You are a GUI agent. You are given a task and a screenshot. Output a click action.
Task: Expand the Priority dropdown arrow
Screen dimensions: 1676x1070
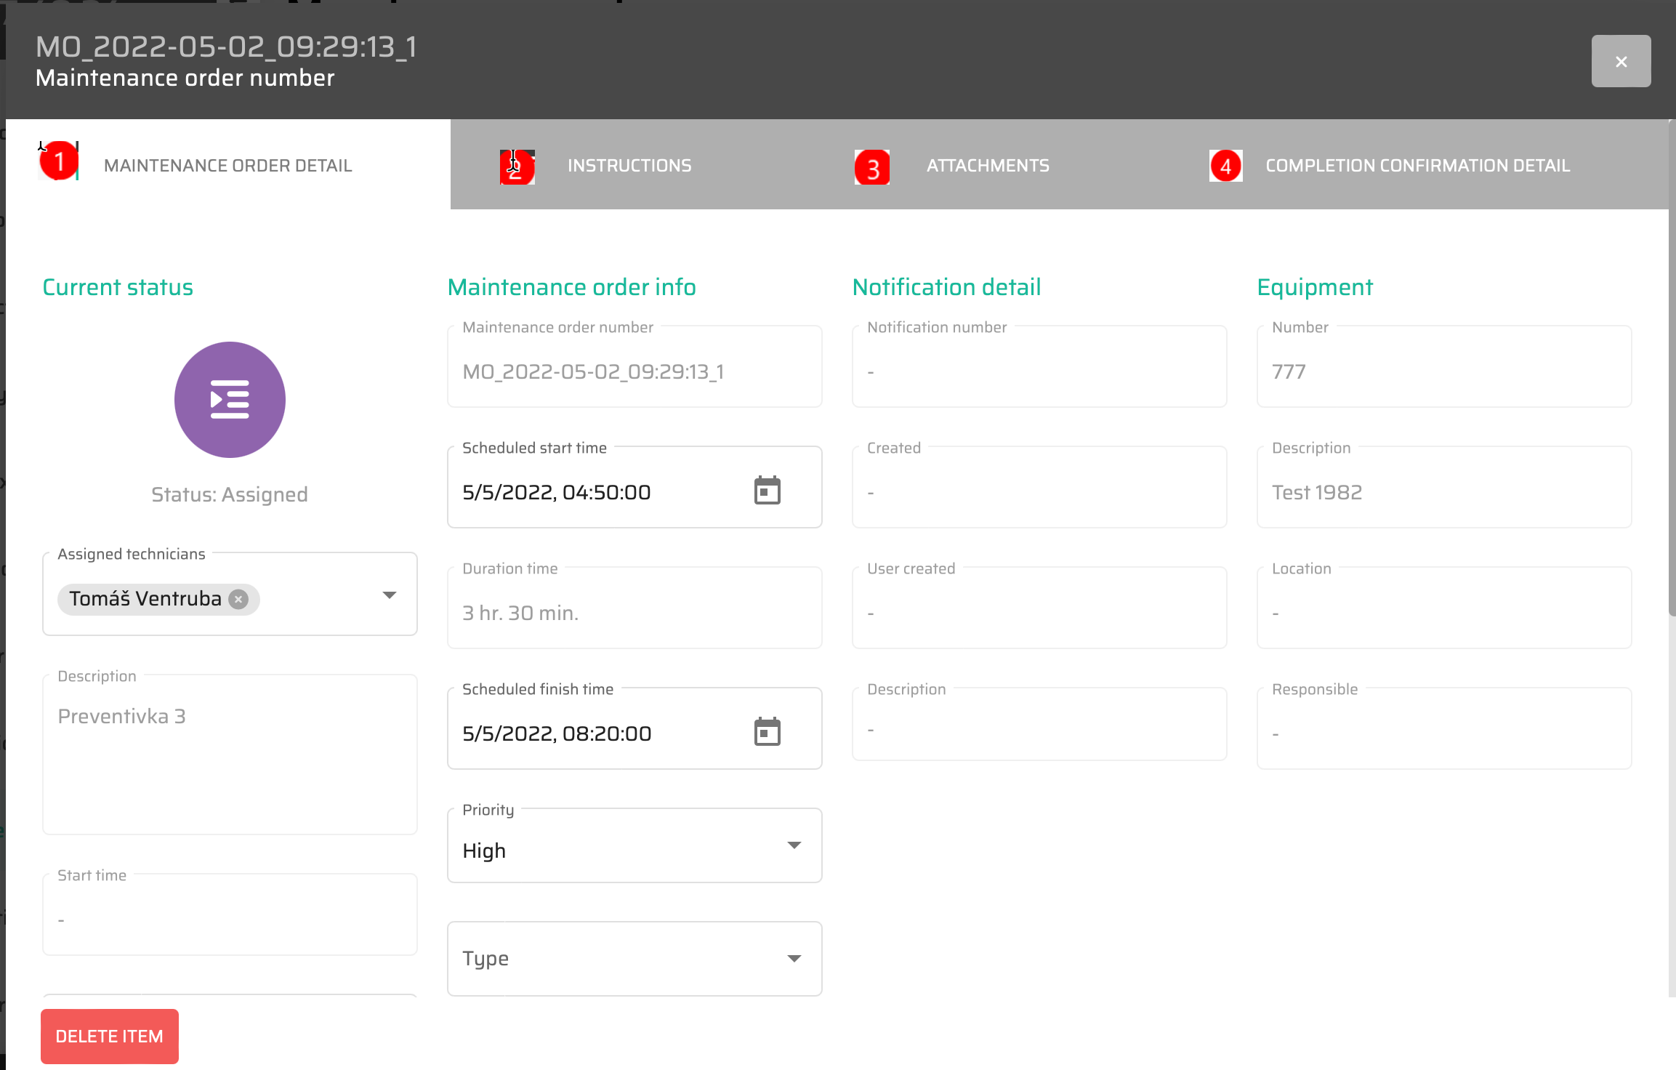(794, 845)
